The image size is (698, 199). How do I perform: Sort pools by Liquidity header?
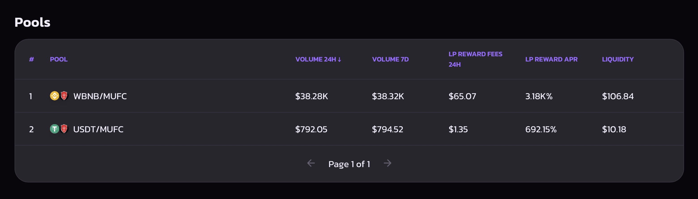(x=618, y=59)
